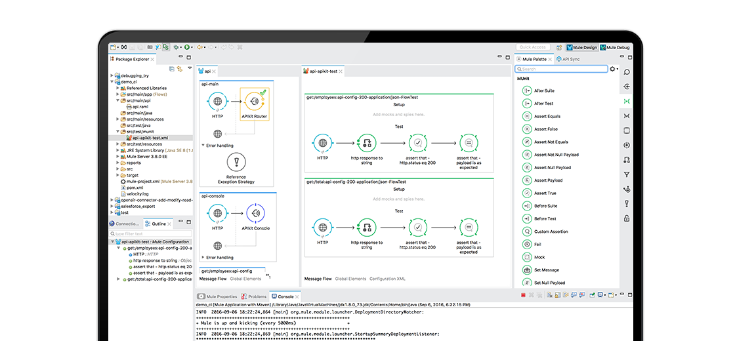Select the Fail MUnit component
This screenshot has height=341, width=735.
click(x=527, y=244)
